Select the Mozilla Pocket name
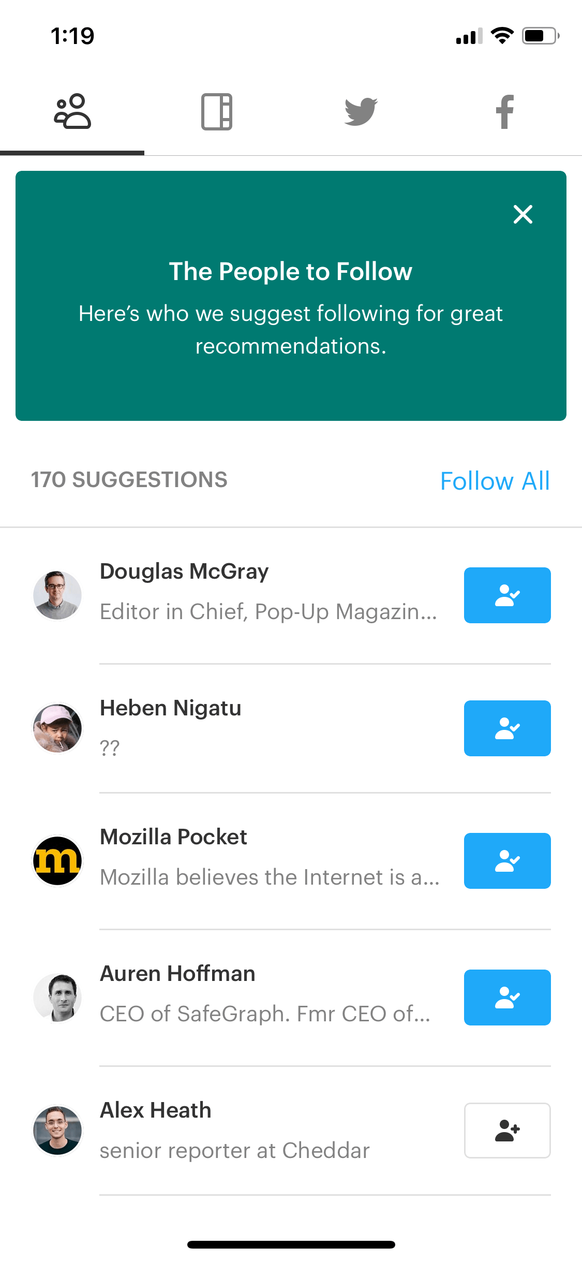582x1261 pixels. point(173,837)
